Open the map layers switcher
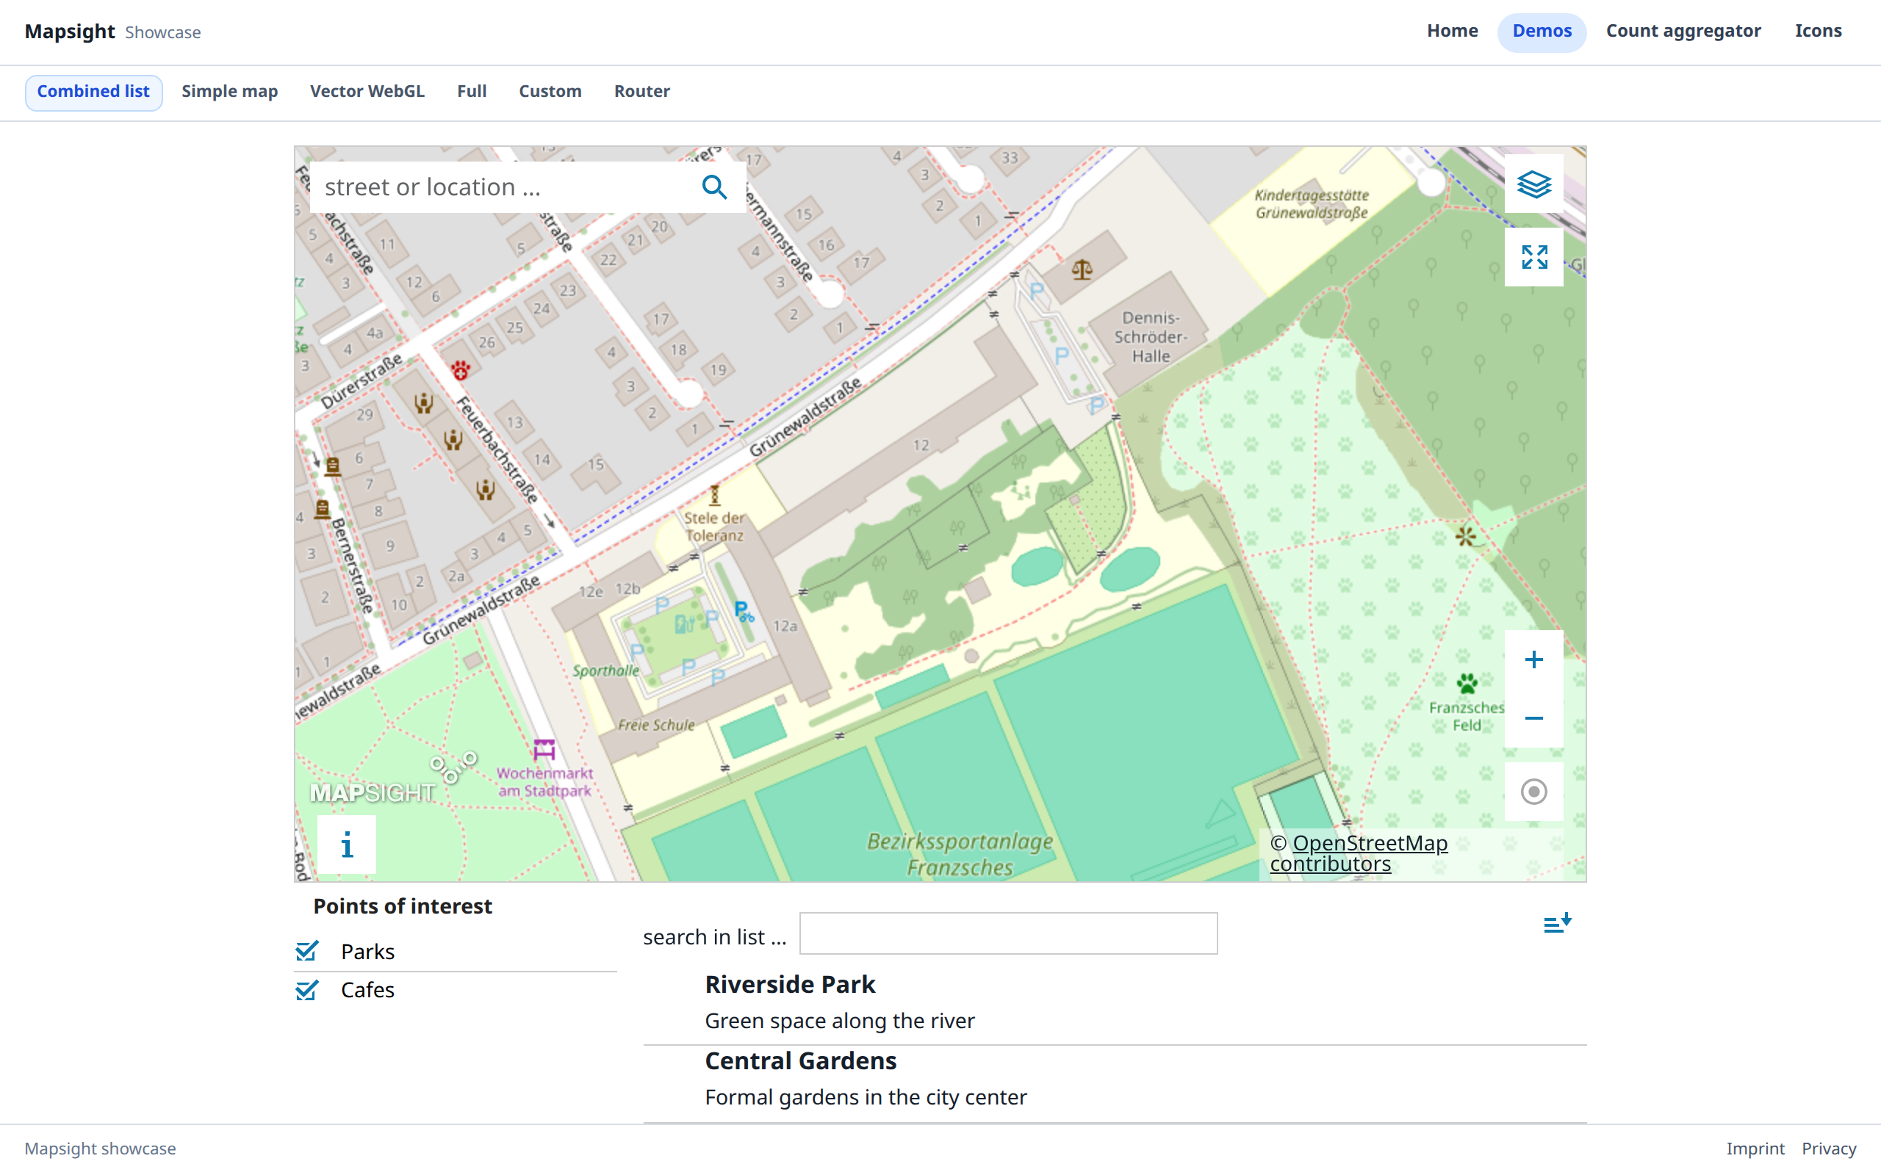Viewport: 1881px width, 1175px height. pyautogui.click(x=1533, y=184)
